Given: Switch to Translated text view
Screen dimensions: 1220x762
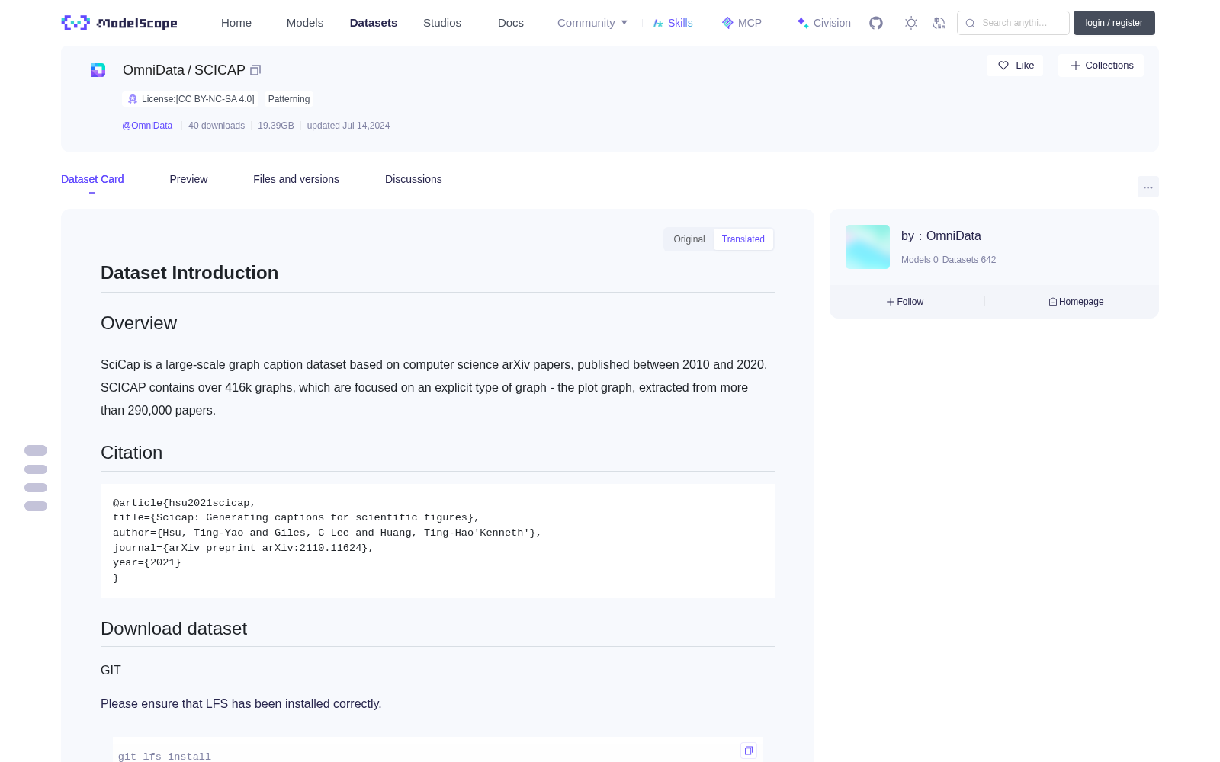Looking at the screenshot, I should (x=743, y=239).
